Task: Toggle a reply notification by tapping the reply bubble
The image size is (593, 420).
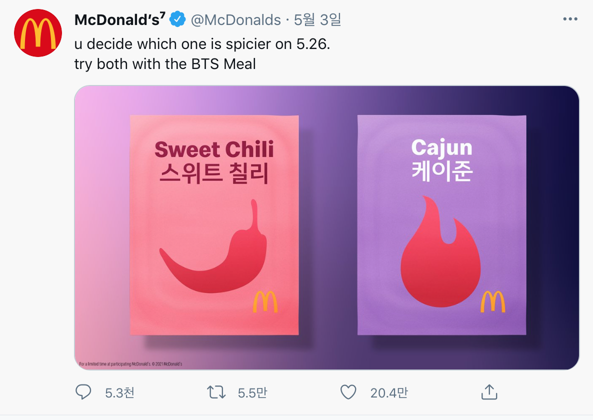Action: [x=83, y=392]
